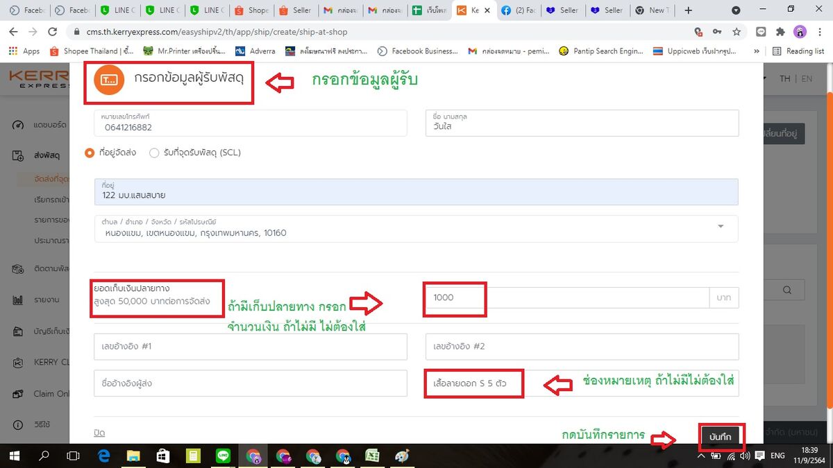Select the ที่อยู่จัดส่ง radio option
The height and width of the screenshot is (468, 833).
pyautogui.click(x=90, y=153)
